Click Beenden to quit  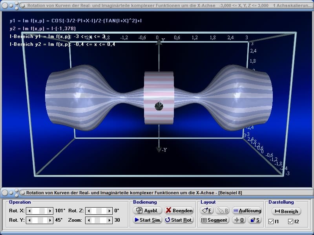coord(179,210)
